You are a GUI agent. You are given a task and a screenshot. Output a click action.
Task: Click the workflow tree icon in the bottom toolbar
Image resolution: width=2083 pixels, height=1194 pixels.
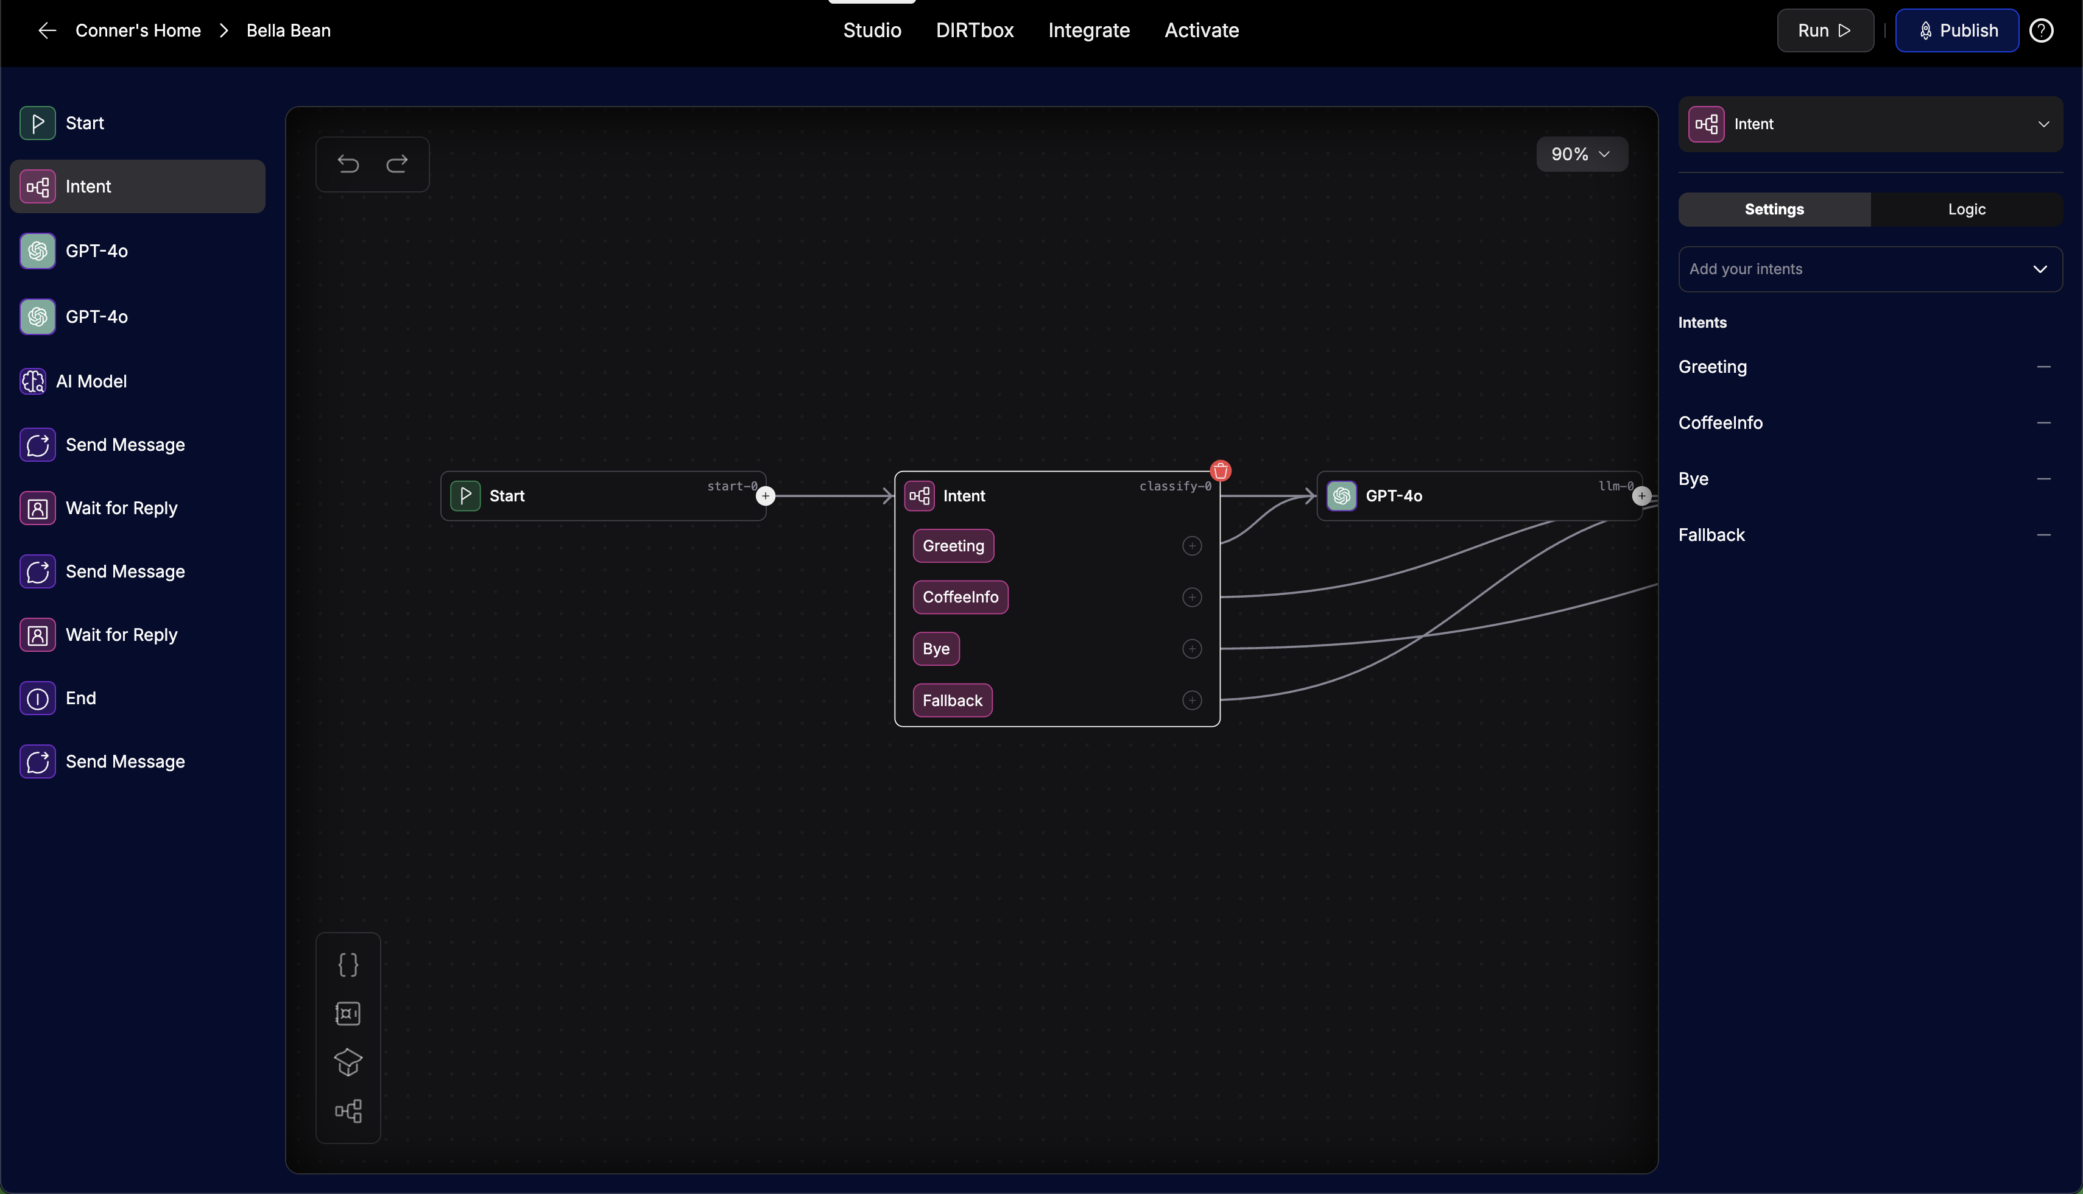[348, 1111]
